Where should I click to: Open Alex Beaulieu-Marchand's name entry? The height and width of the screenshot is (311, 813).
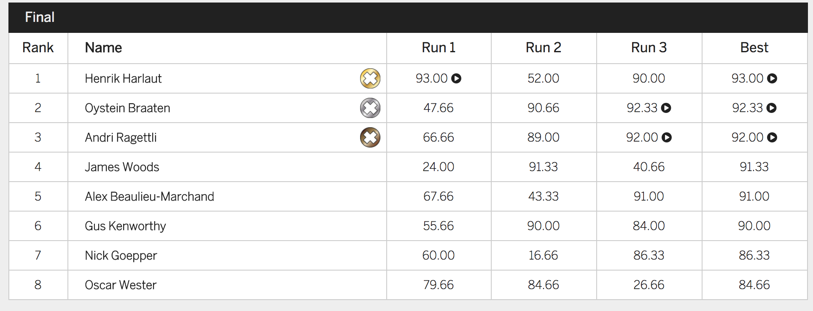coord(149,196)
